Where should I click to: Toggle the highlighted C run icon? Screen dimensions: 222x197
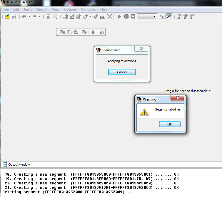(169, 16)
